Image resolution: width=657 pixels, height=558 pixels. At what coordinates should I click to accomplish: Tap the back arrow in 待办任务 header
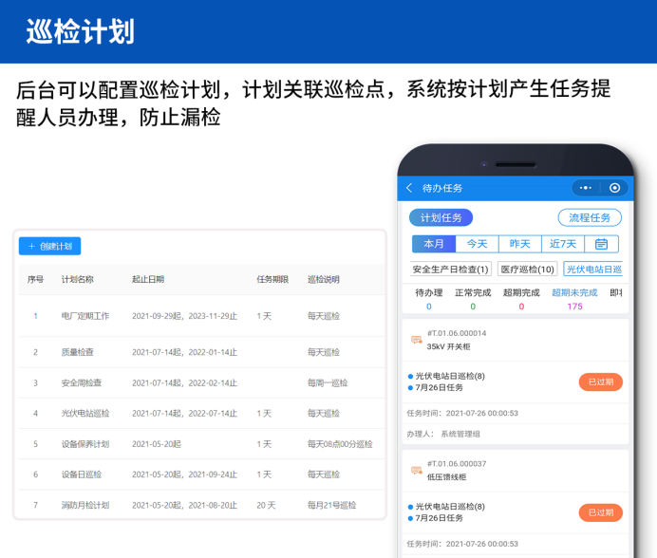click(x=409, y=188)
